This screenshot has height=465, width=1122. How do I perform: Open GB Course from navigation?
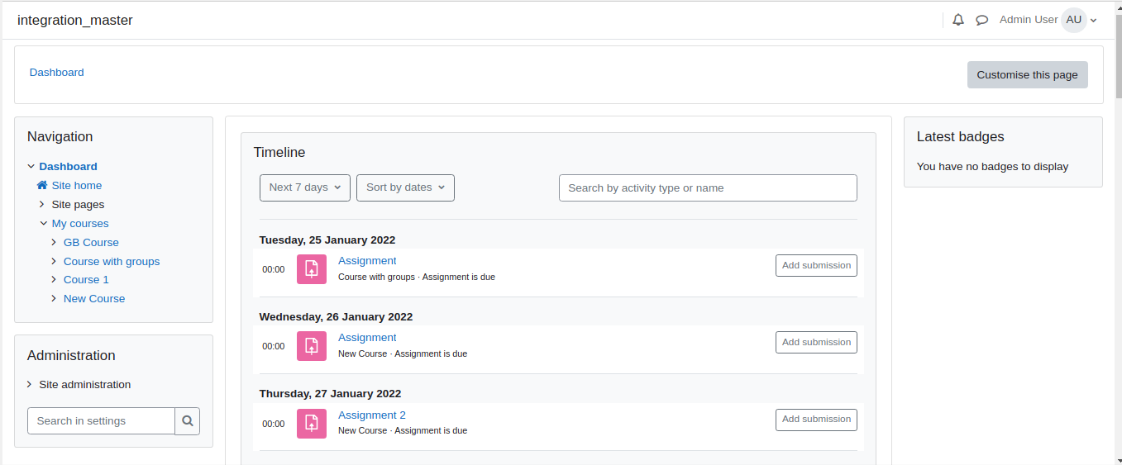coord(91,242)
